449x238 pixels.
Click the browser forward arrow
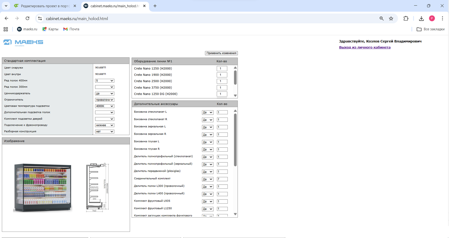pyautogui.click(x=17, y=18)
